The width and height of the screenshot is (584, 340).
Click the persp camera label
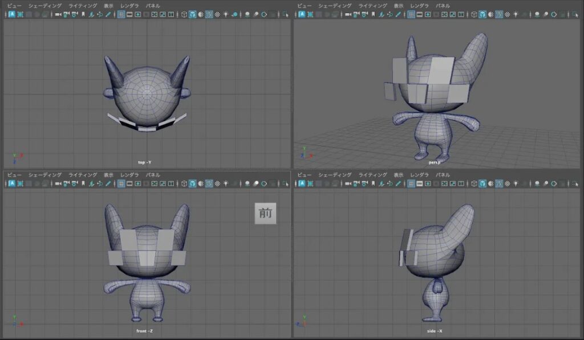coord(434,162)
